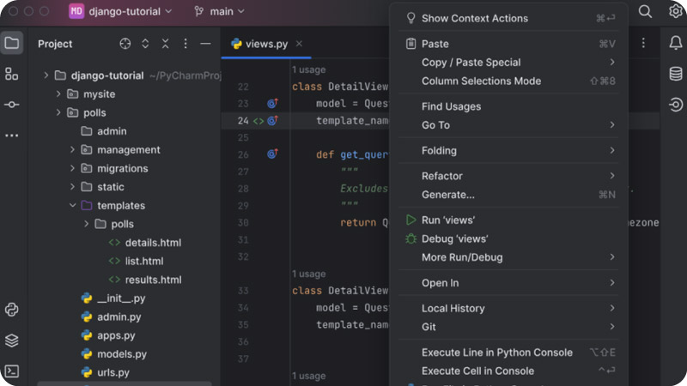Open the Local History submenu
The image size is (687, 386).
[508, 309]
